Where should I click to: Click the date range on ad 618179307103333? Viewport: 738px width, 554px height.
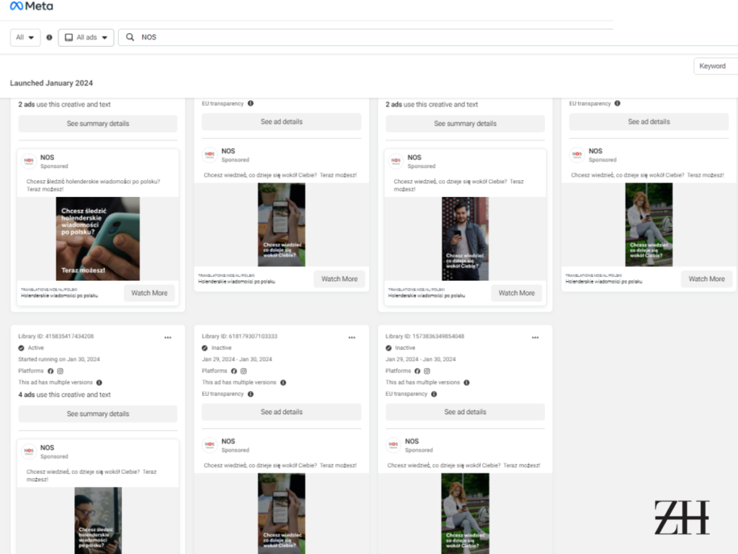tap(236, 359)
